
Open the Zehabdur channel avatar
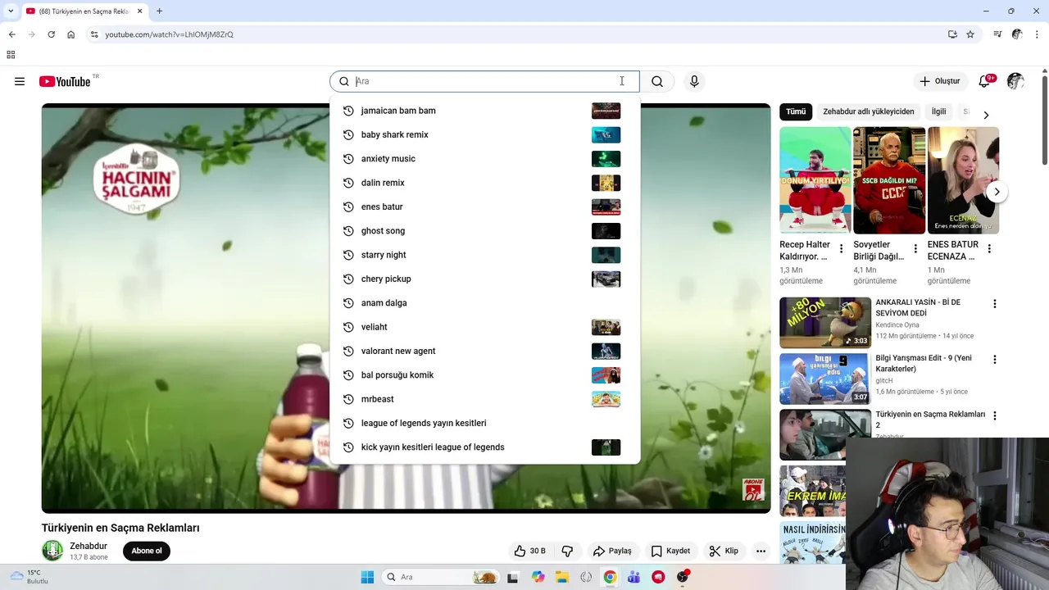pyautogui.click(x=52, y=551)
